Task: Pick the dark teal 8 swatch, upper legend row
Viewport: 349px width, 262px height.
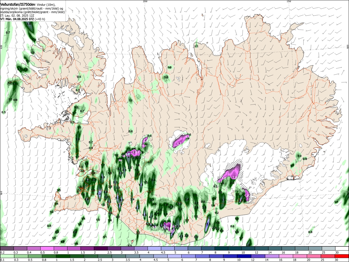Action: [221, 249]
